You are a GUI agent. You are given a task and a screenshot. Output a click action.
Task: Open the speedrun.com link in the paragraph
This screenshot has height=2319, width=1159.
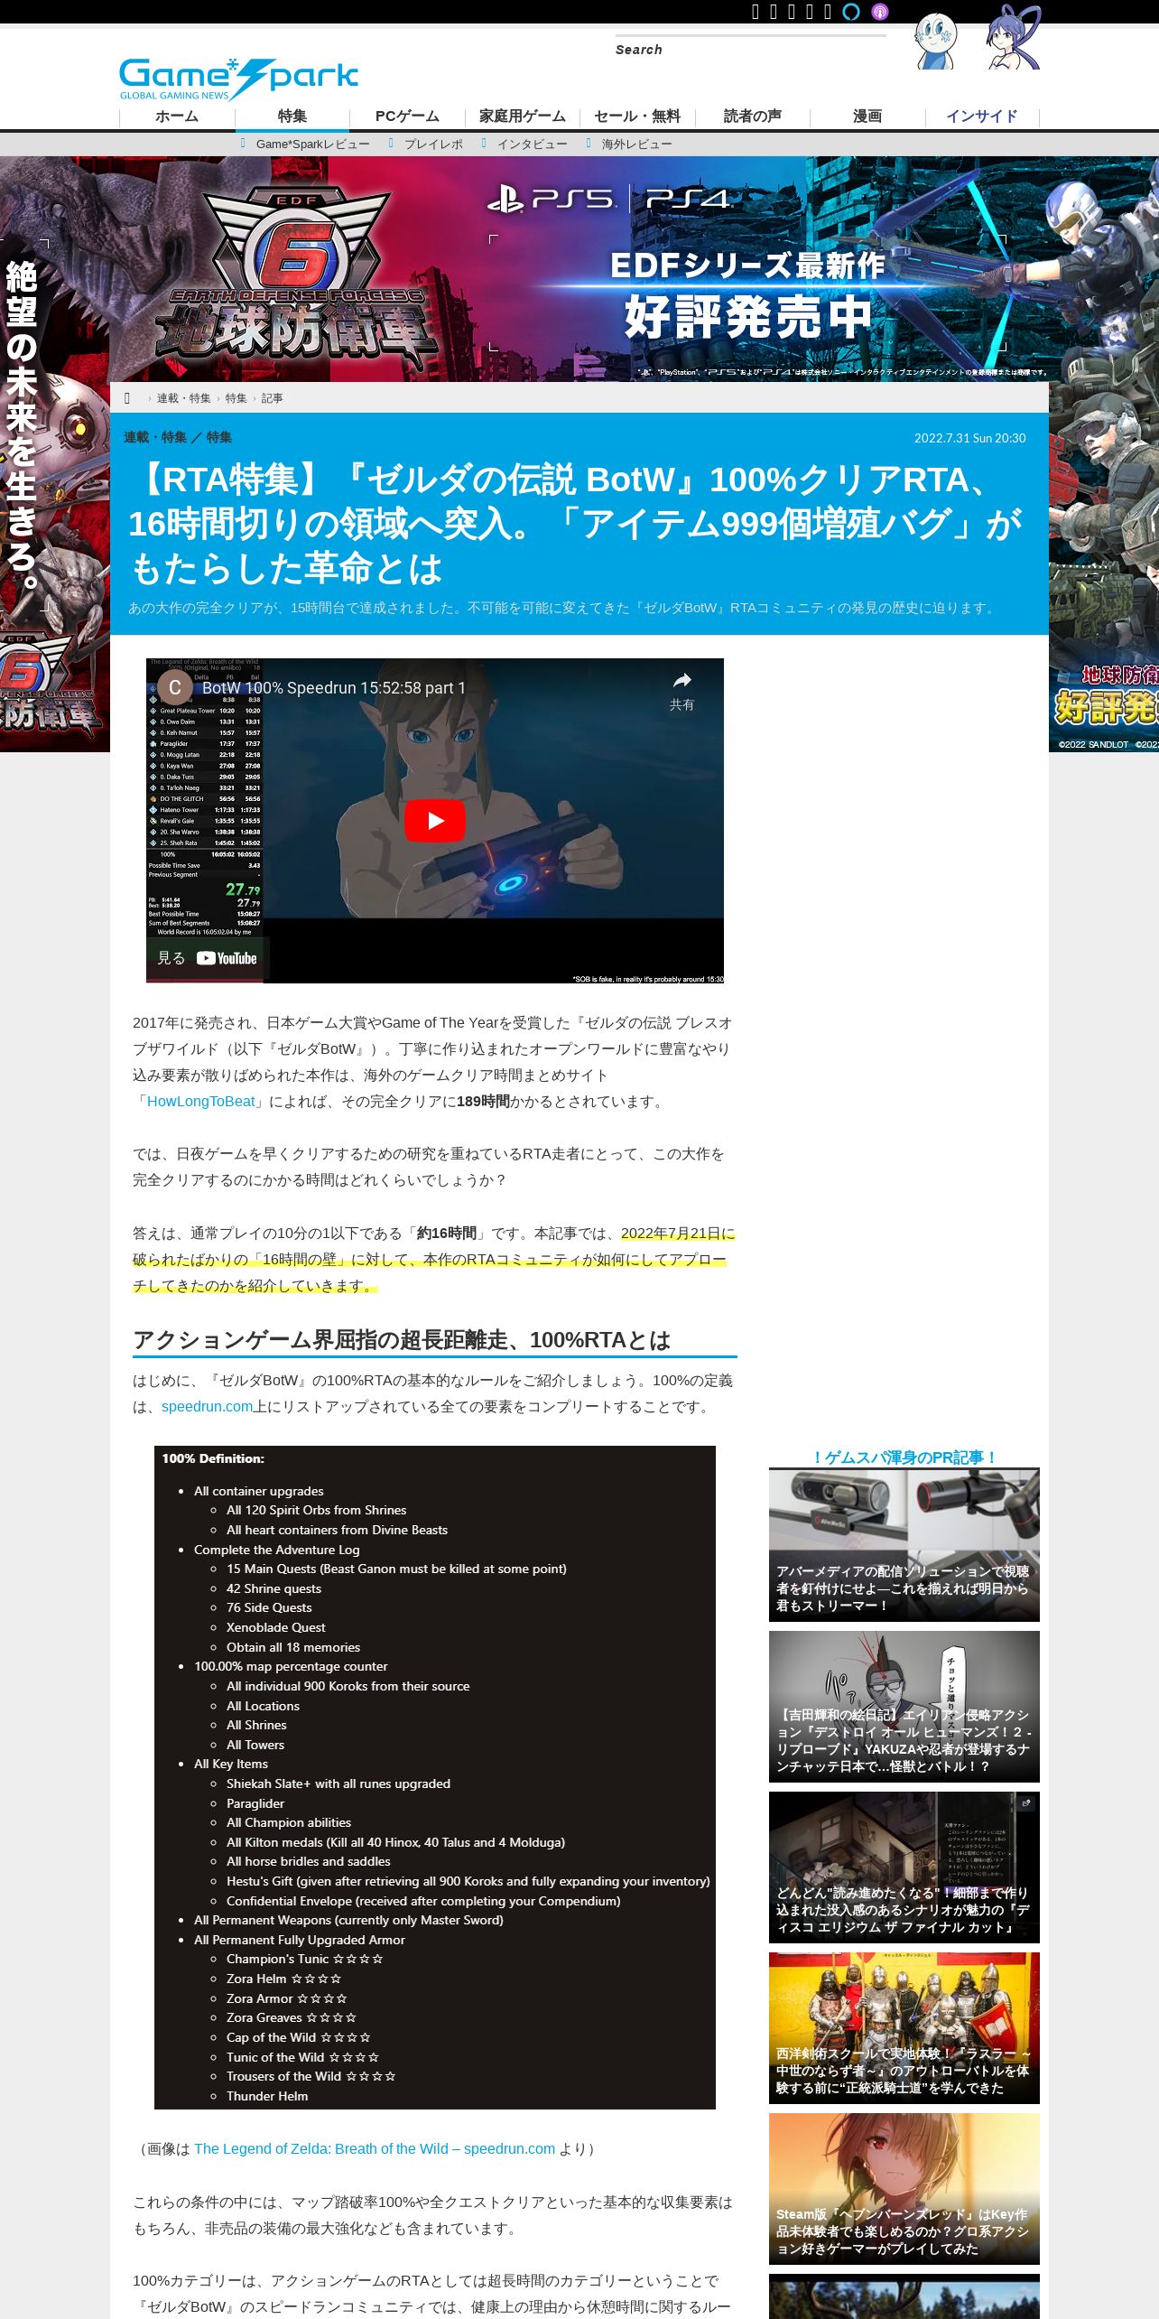[x=207, y=1406]
